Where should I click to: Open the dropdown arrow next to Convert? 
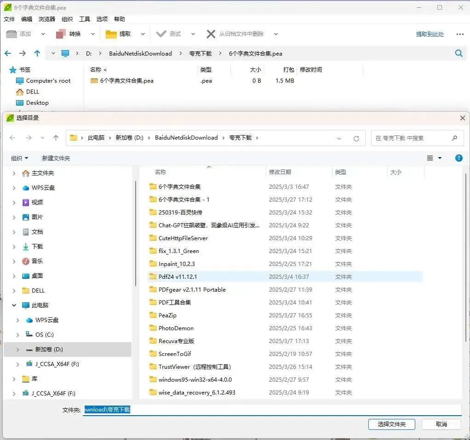93,34
